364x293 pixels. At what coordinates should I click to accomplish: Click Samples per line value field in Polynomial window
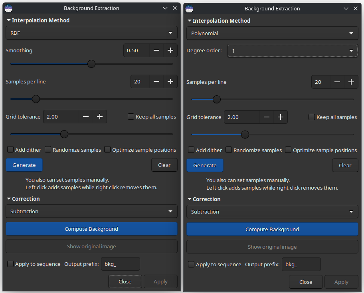[x=321, y=82]
